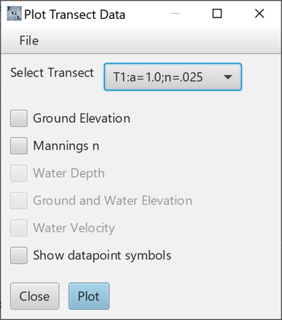282x320 pixels.
Task: Click the Close button at bottom
Action: coord(34,296)
